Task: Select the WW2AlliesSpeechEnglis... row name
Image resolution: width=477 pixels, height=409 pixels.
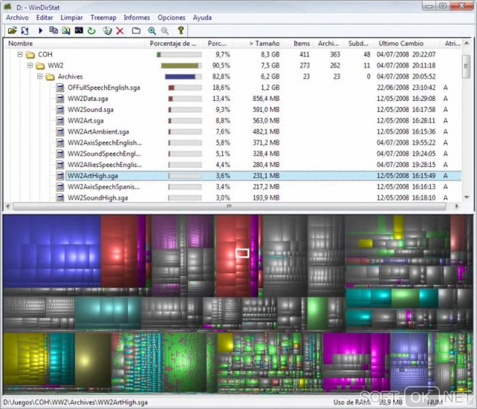Action: pos(105,165)
